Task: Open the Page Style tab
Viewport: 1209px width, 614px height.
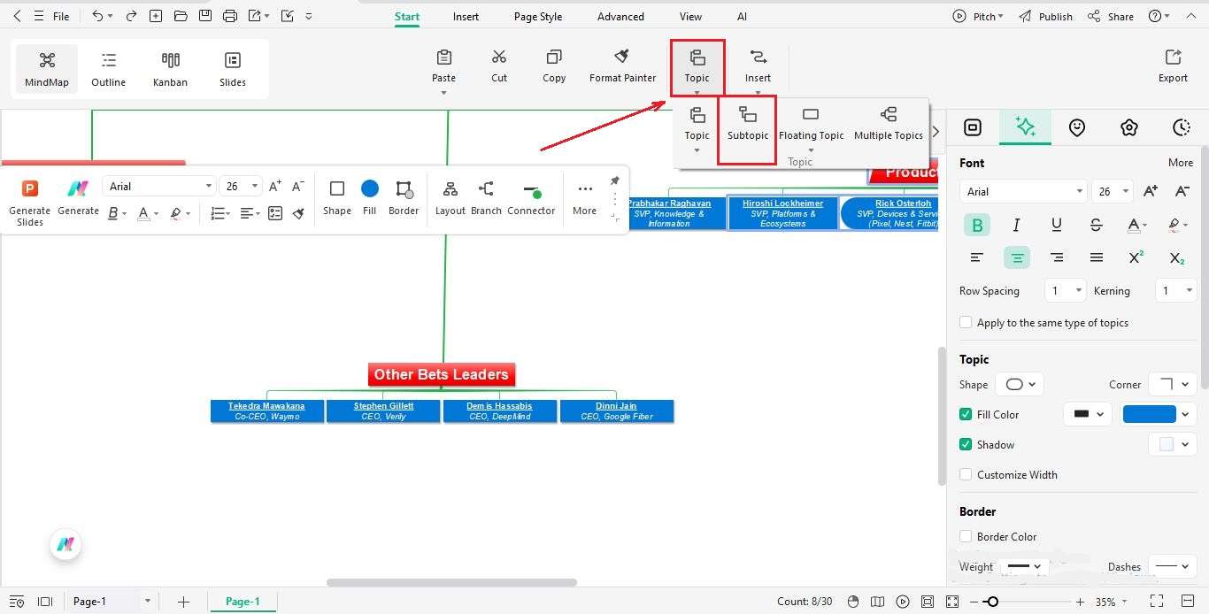Action: click(x=538, y=16)
